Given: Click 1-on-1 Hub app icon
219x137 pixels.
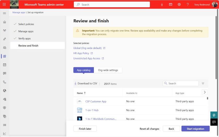Looking at the screenshot, I should coord(80,110).
